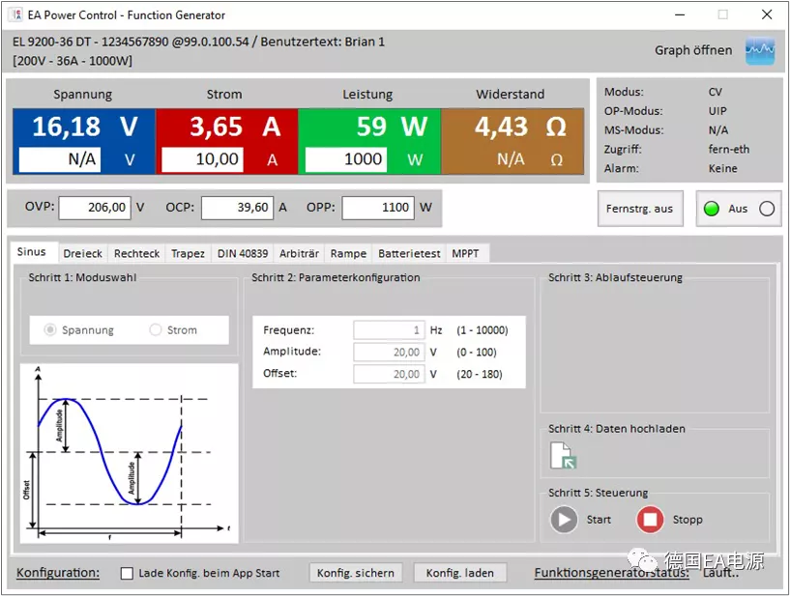Stop the function with the red Stopp icon
Image resolution: width=790 pixels, height=596 pixels.
pyautogui.click(x=650, y=519)
